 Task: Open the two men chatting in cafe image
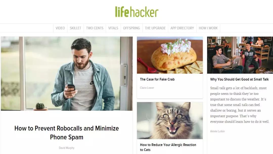240,55
